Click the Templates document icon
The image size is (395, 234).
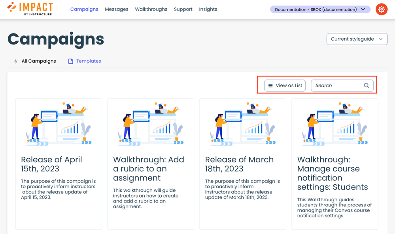tap(71, 61)
